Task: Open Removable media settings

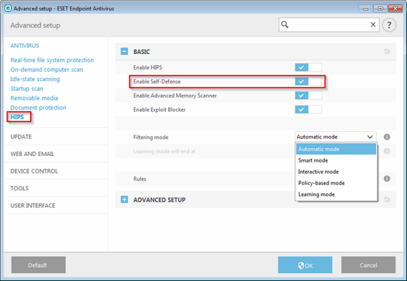Action: pos(34,98)
